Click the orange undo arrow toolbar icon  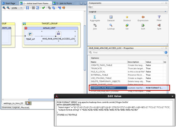pyautogui.click(x=64, y=8)
